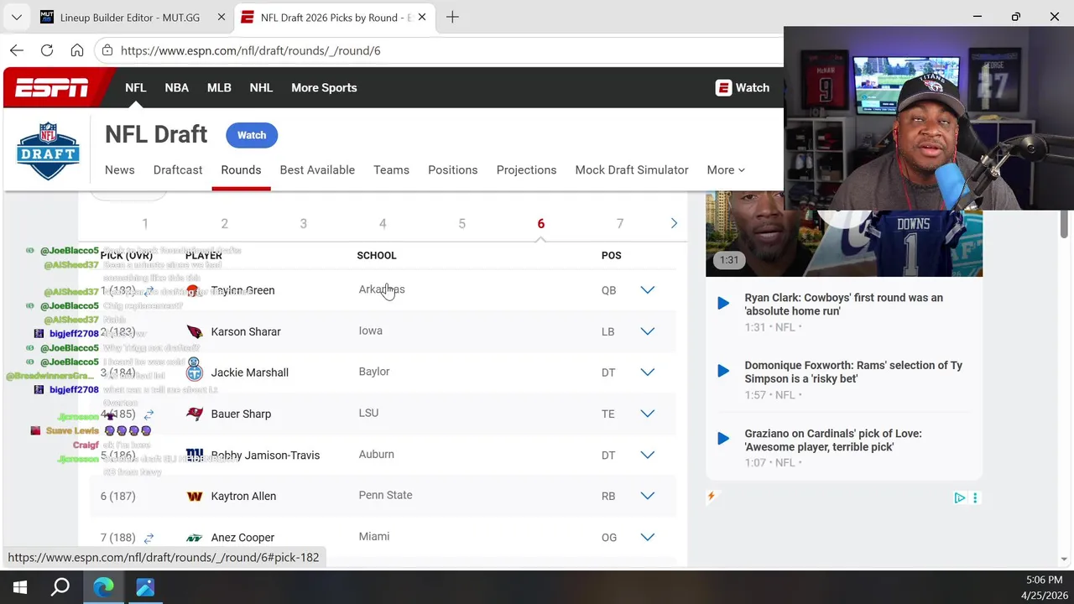1074x604 pixels.
Task: Open the Best Available tab
Action: pyautogui.click(x=317, y=169)
